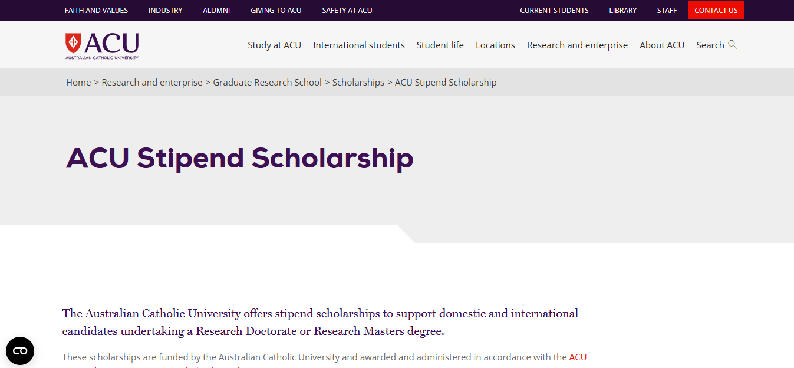794x368 pixels.
Task: Open the round accessibility widget button
Action: click(x=20, y=351)
